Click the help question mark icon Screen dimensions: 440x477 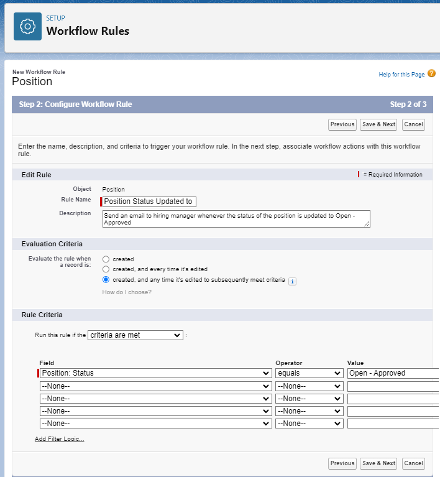431,74
